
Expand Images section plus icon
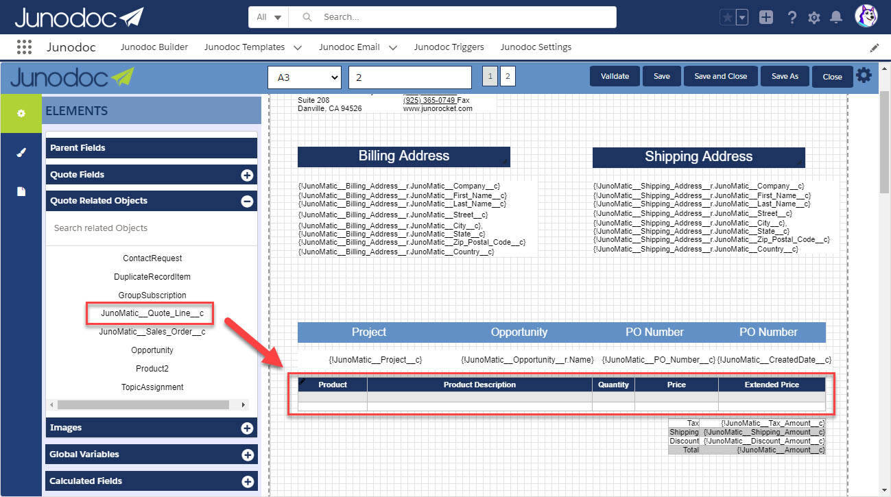coord(247,428)
